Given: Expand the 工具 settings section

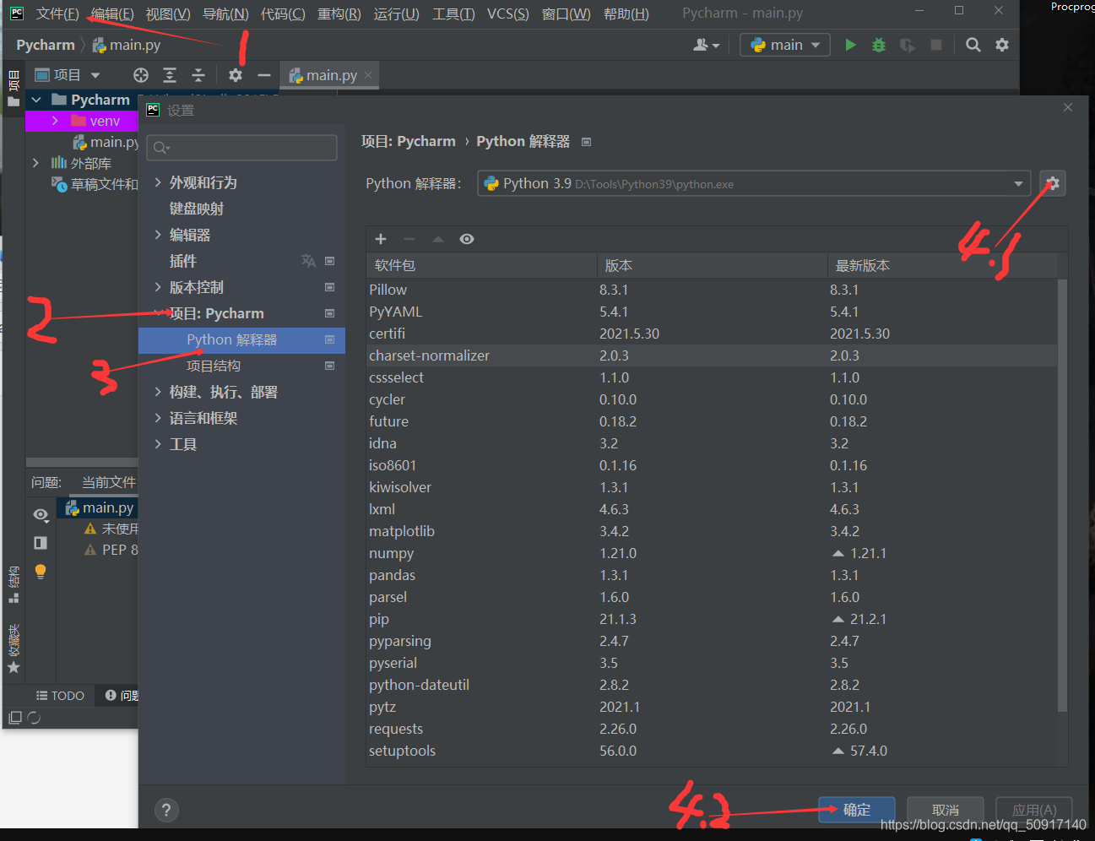Looking at the screenshot, I should [158, 444].
